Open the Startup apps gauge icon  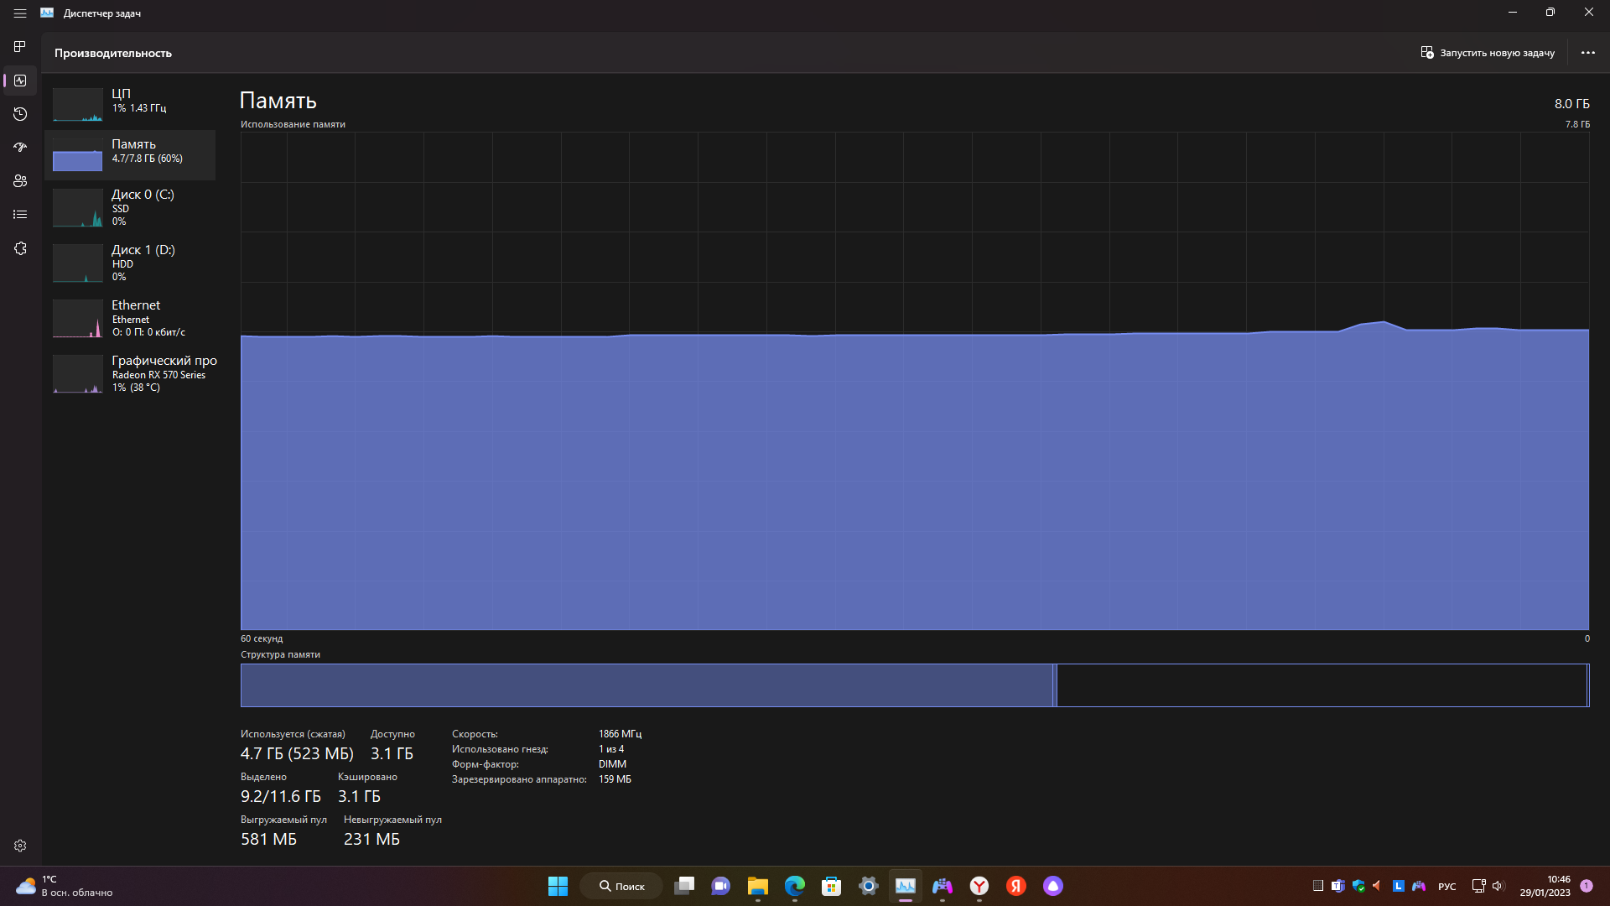click(x=20, y=148)
